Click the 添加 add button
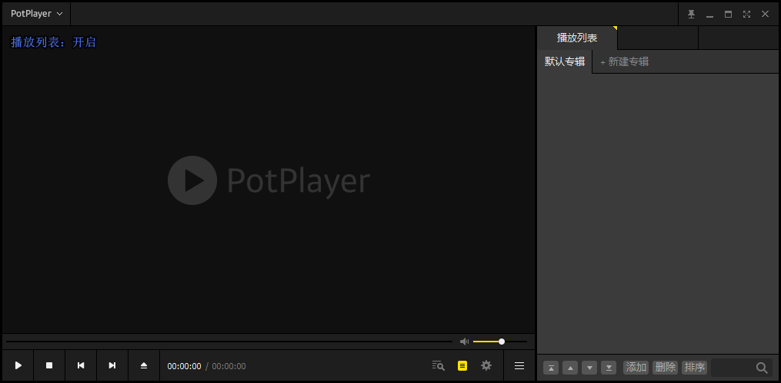Image resolution: width=781 pixels, height=383 pixels. pyautogui.click(x=636, y=368)
